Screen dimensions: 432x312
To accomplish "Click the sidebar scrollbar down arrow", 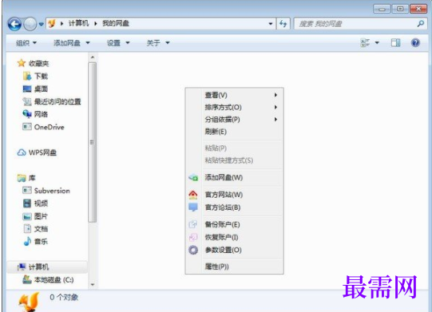I will point(93,284).
